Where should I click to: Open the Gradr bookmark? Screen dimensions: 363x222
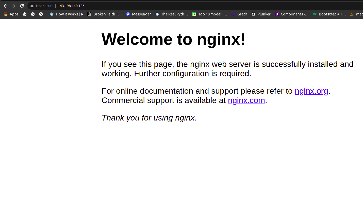239,14
